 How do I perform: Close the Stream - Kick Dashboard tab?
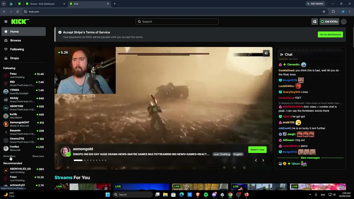tap(64, 4)
